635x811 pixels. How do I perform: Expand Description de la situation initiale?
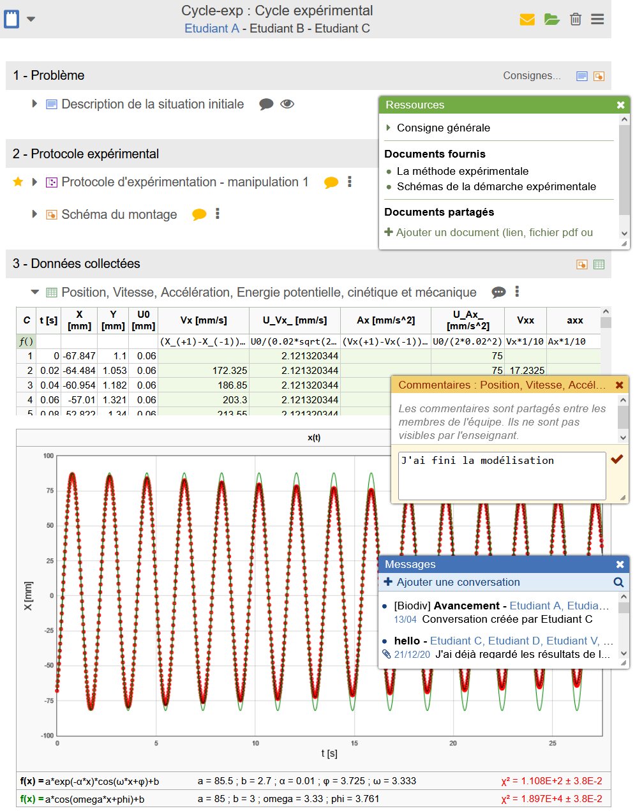pos(34,104)
